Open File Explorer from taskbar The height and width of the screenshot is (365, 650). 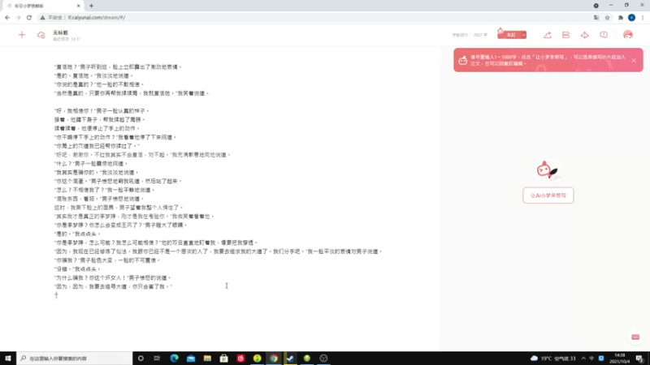point(207,358)
